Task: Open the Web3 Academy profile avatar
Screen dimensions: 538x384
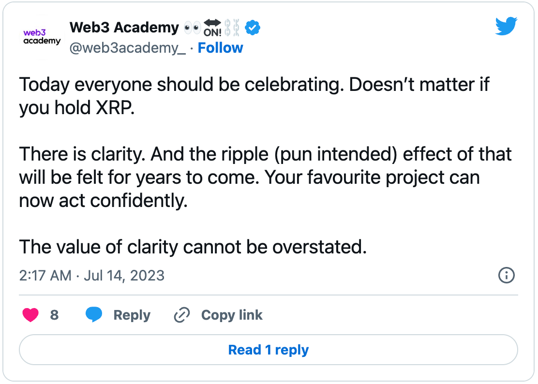Action: coord(42,37)
